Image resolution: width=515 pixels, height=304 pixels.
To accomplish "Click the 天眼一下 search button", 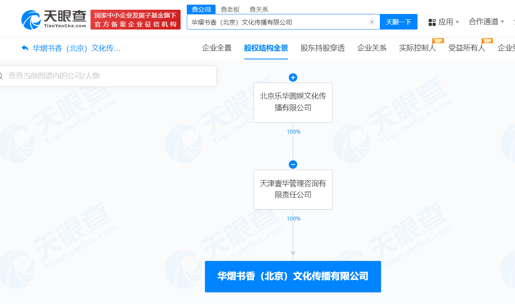I will tap(398, 22).
